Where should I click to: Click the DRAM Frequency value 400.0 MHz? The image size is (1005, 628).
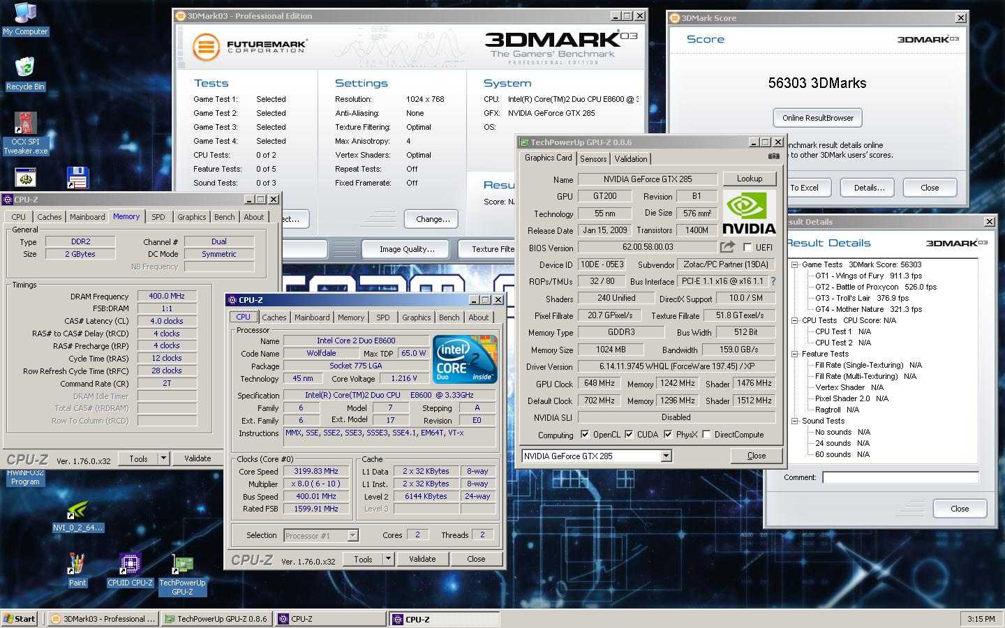[167, 297]
